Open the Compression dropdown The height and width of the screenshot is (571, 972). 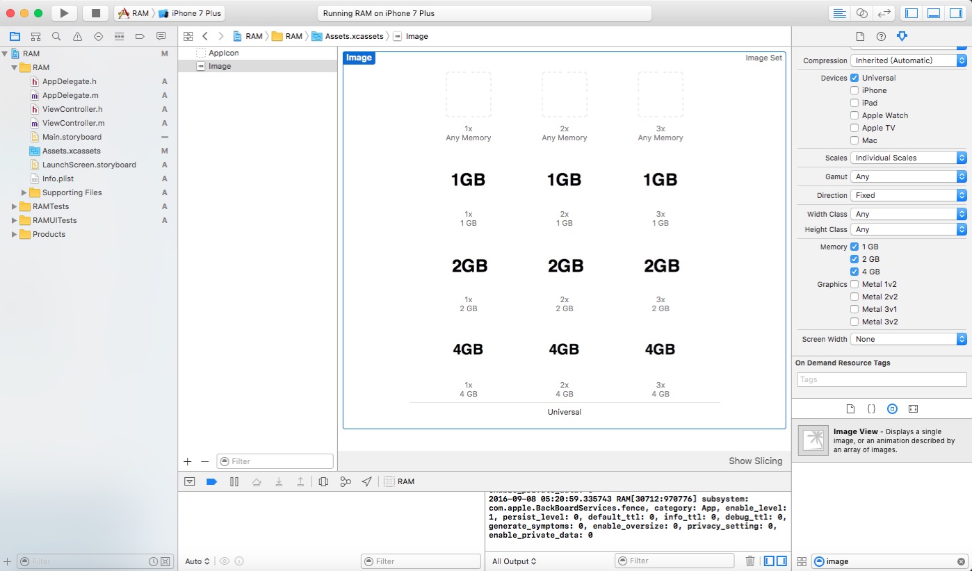click(908, 60)
